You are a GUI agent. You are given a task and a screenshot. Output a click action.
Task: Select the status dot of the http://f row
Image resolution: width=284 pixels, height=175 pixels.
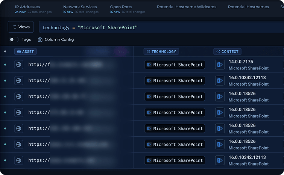click(5, 65)
